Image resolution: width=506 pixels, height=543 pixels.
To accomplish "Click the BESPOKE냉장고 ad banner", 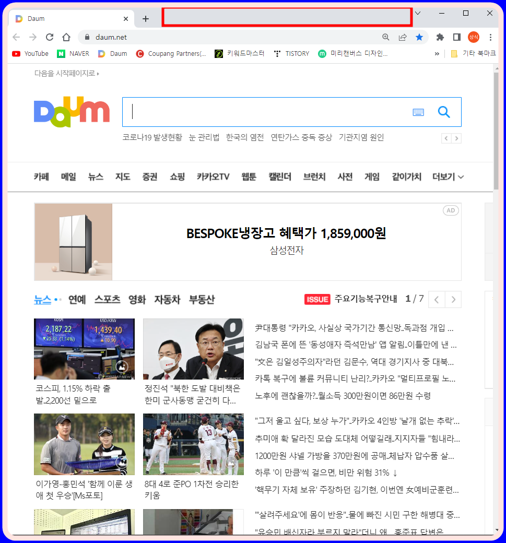I will [248, 242].
